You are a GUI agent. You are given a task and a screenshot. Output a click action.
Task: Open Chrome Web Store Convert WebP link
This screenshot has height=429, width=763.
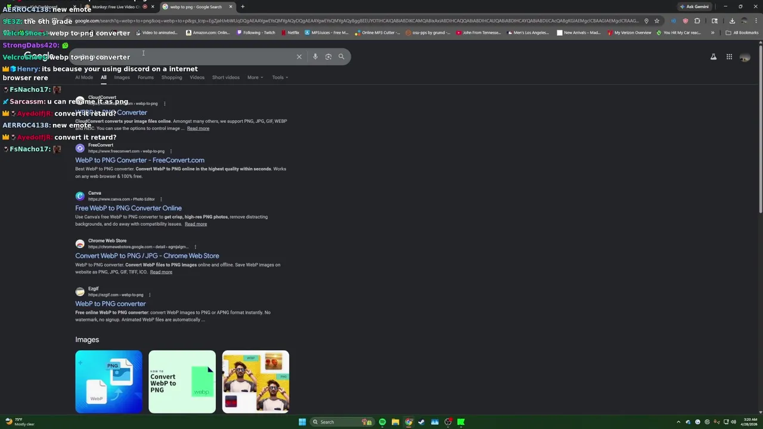click(x=147, y=256)
